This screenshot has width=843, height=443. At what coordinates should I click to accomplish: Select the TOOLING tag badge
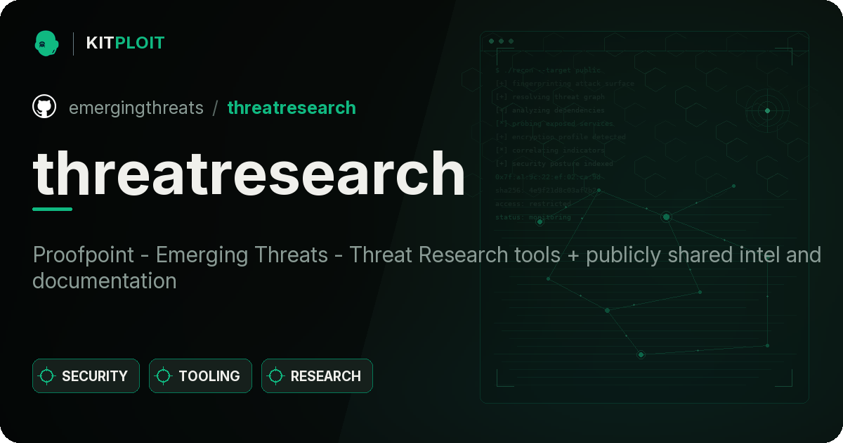point(200,376)
